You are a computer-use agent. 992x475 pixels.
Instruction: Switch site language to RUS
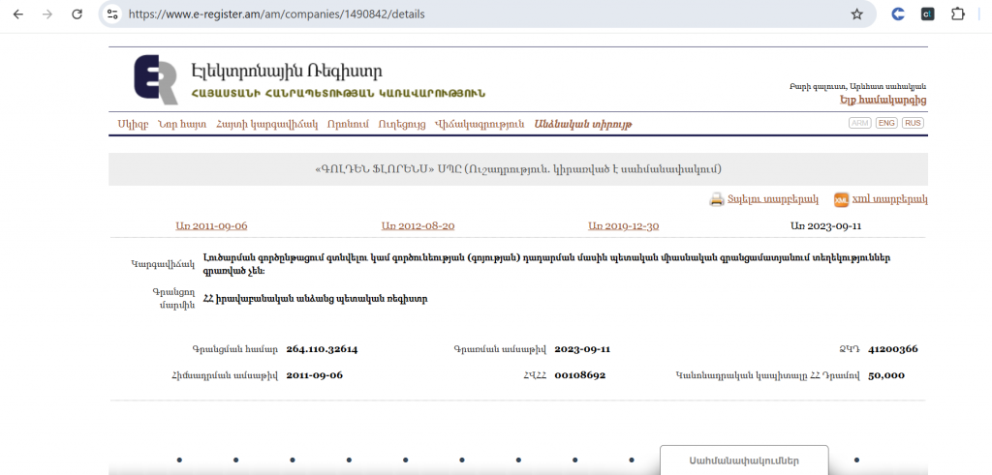913,123
